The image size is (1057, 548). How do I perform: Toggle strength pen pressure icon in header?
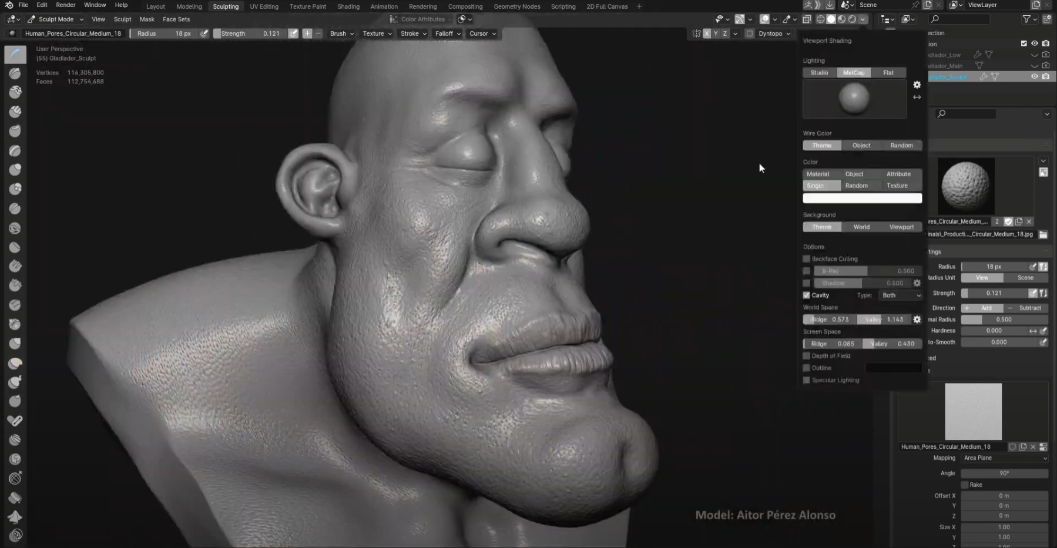click(293, 33)
